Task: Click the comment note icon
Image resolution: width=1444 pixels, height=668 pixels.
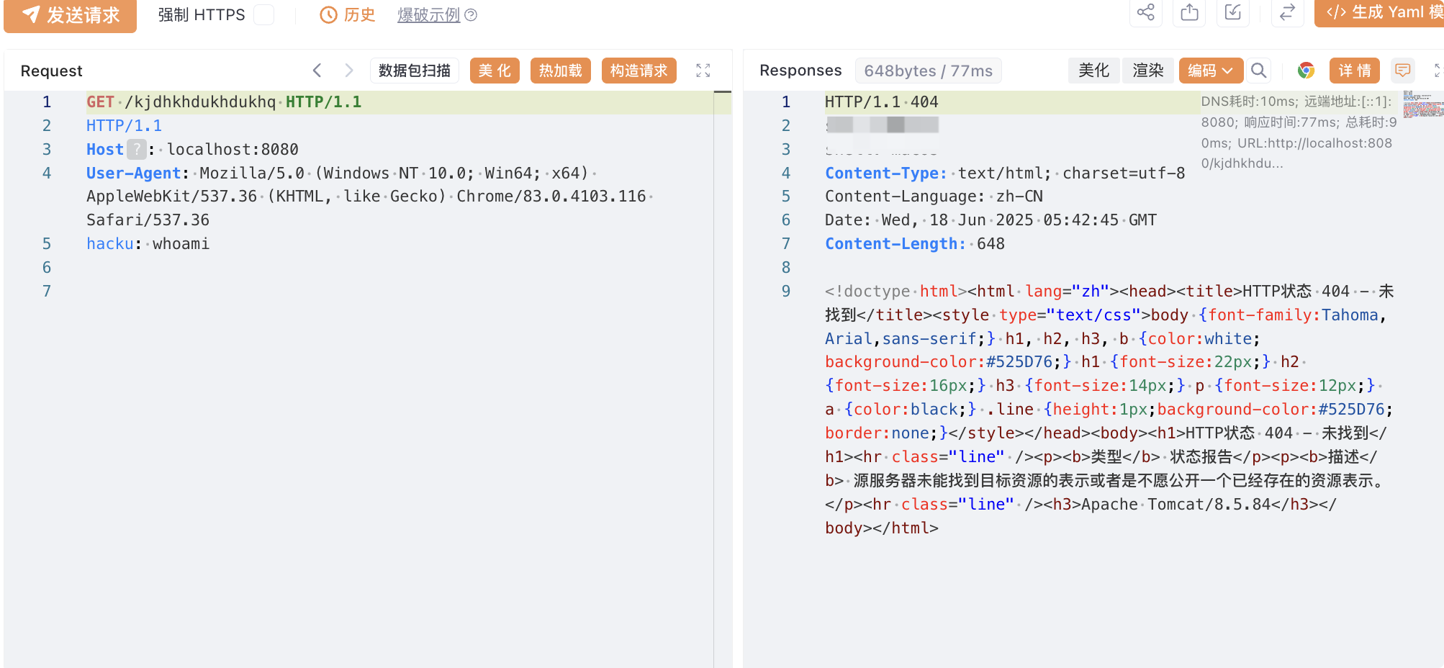Action: [1402, 71]
